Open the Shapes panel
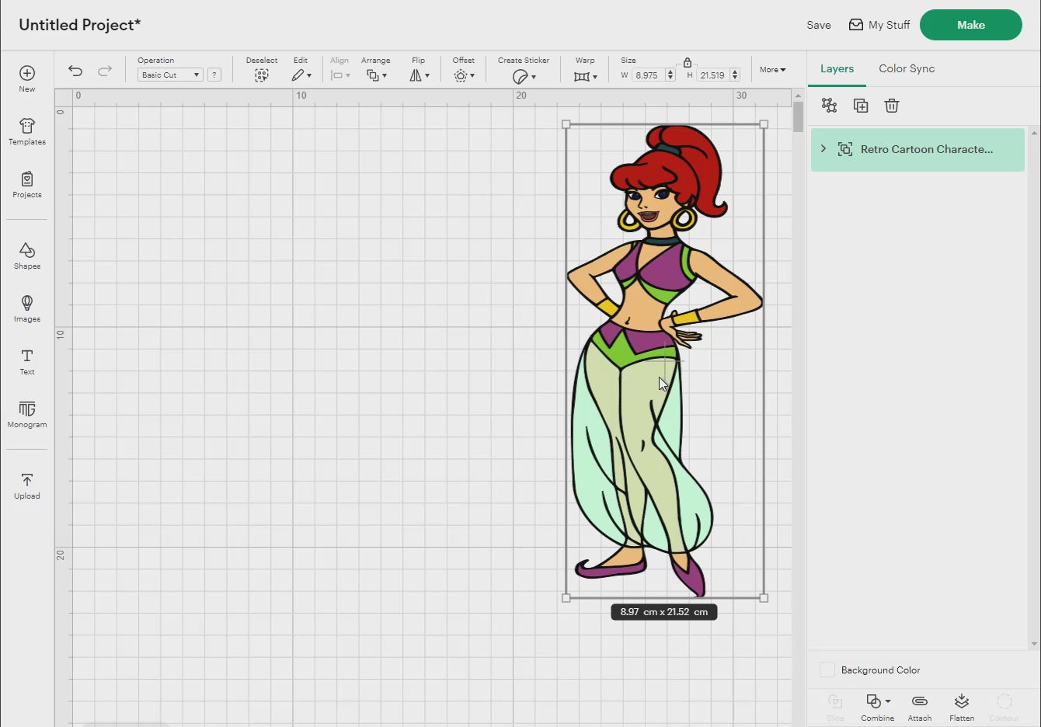Image resolution: width=1041 pixels, height=727 pixels. point(27,256)
